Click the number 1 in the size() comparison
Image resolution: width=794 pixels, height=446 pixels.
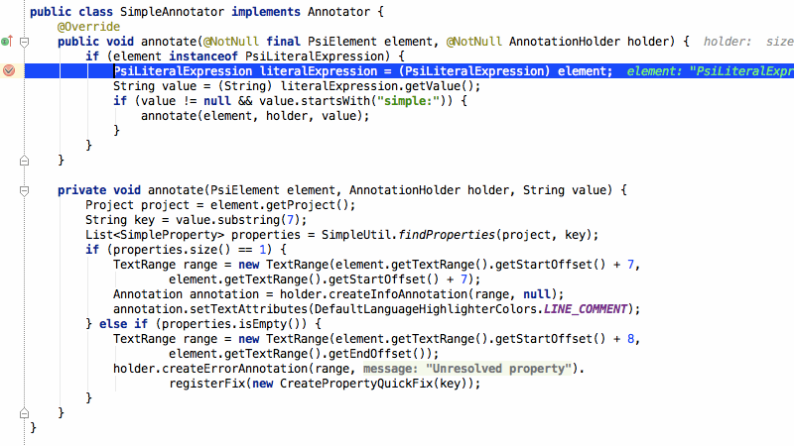pyautogui.click(x=262, y=250)
